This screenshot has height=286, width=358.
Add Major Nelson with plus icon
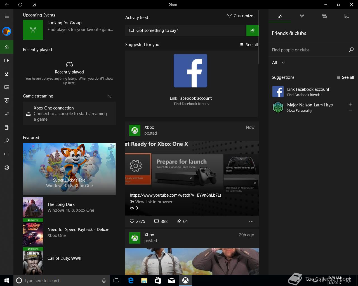point(350,104)
